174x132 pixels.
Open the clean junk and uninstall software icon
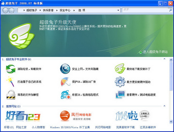point(10,69)
